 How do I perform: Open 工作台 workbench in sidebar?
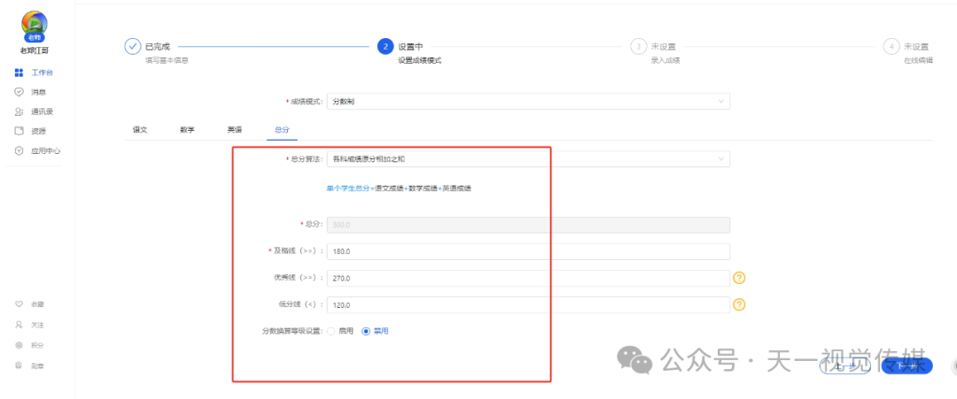tap(34, 73)
